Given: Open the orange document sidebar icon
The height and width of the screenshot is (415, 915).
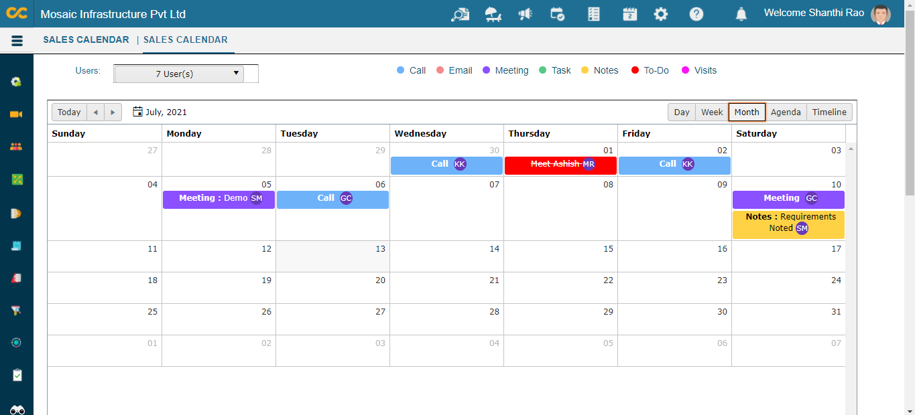Looking at the screenshot, I should (x=17, y=213).
